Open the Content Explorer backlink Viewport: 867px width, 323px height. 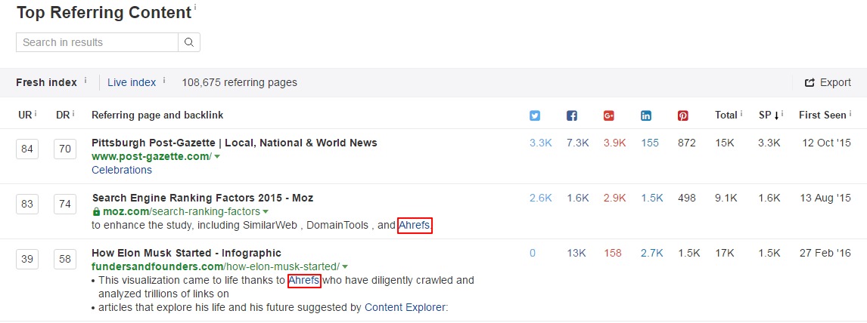coord(405,308)
